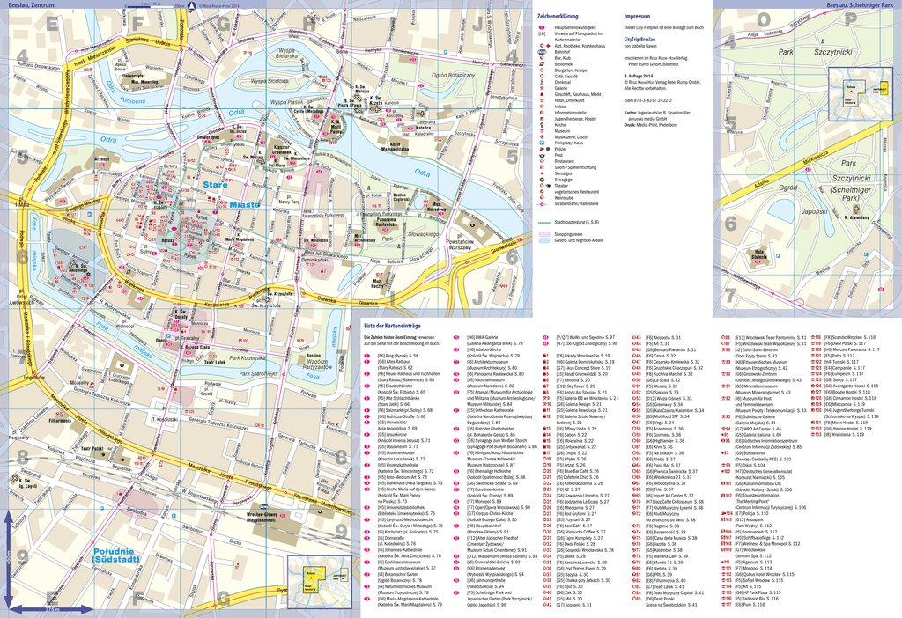902x618 pixels.
Task: Click the Synagoge star icon in the legend
Action: click(x=542, y=179)
